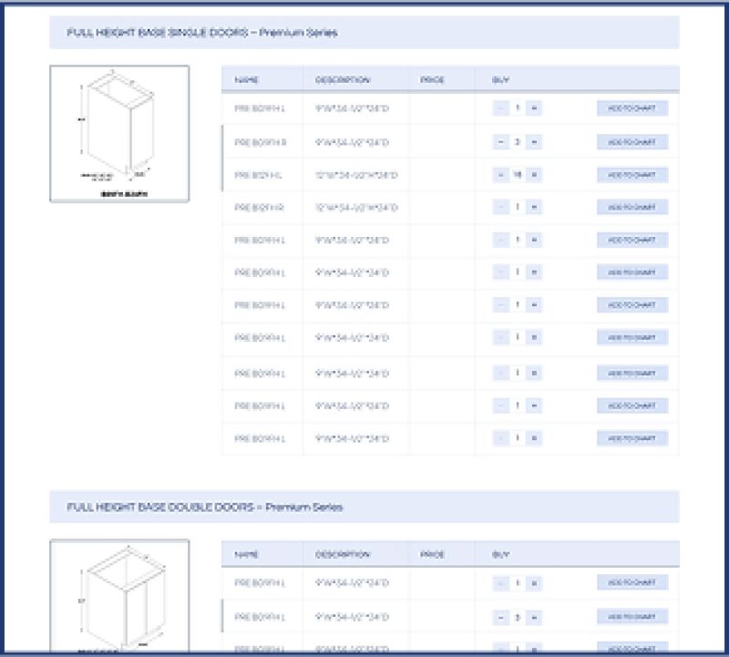The width and height of the screenshot is (729, 657).
Task: Click plus button in PRE B09FH R row
Action: (534, 142)
